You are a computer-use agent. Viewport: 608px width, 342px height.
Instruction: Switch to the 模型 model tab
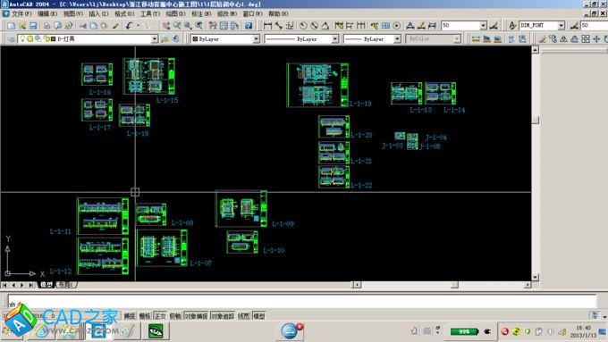(x=46, y=285)
